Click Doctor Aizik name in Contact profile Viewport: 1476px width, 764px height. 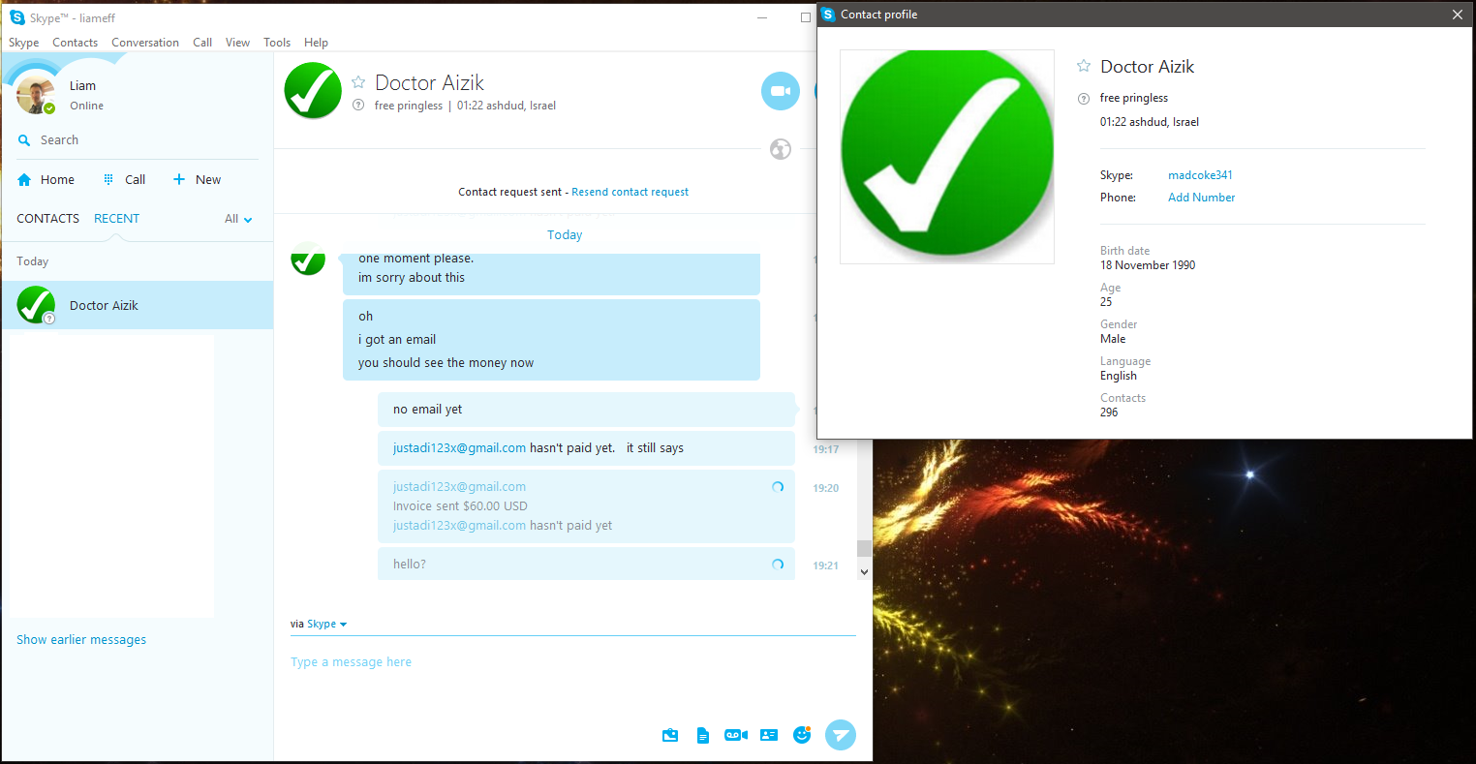pyautogui.click(x=1148, y=67)
